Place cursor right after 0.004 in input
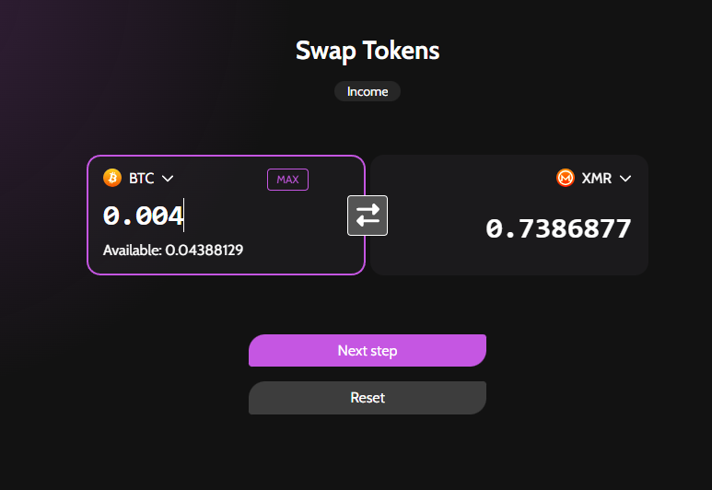Image resolution: width=712 pixels, height=490 pixels. 183,216
